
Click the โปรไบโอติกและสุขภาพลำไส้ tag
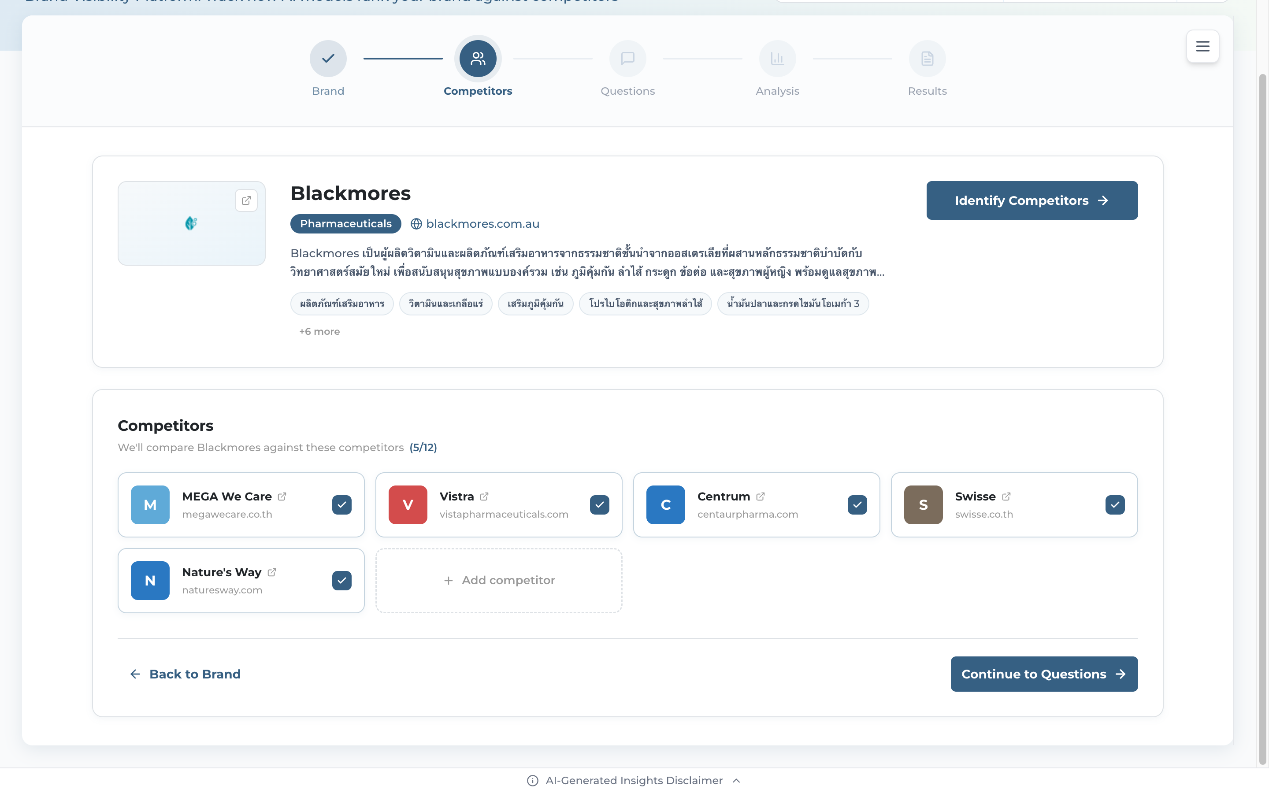(x=645, y=304)
